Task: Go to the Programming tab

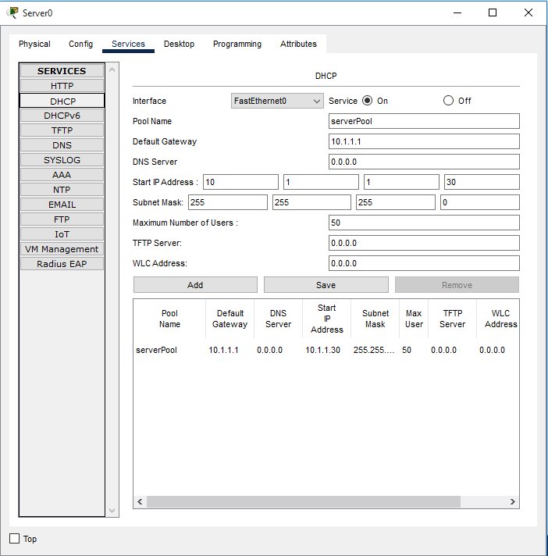Action: (x=237, y=44)
